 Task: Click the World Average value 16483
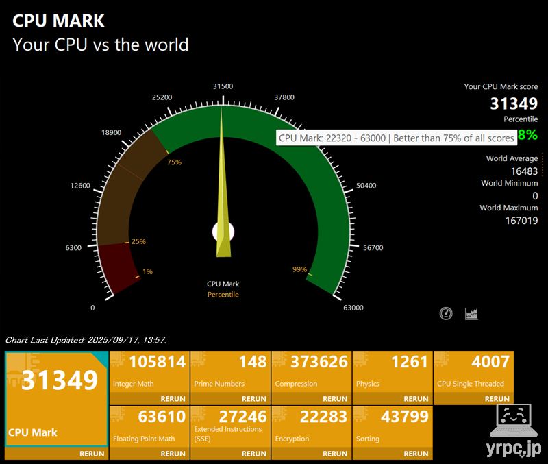pos(524,171)
